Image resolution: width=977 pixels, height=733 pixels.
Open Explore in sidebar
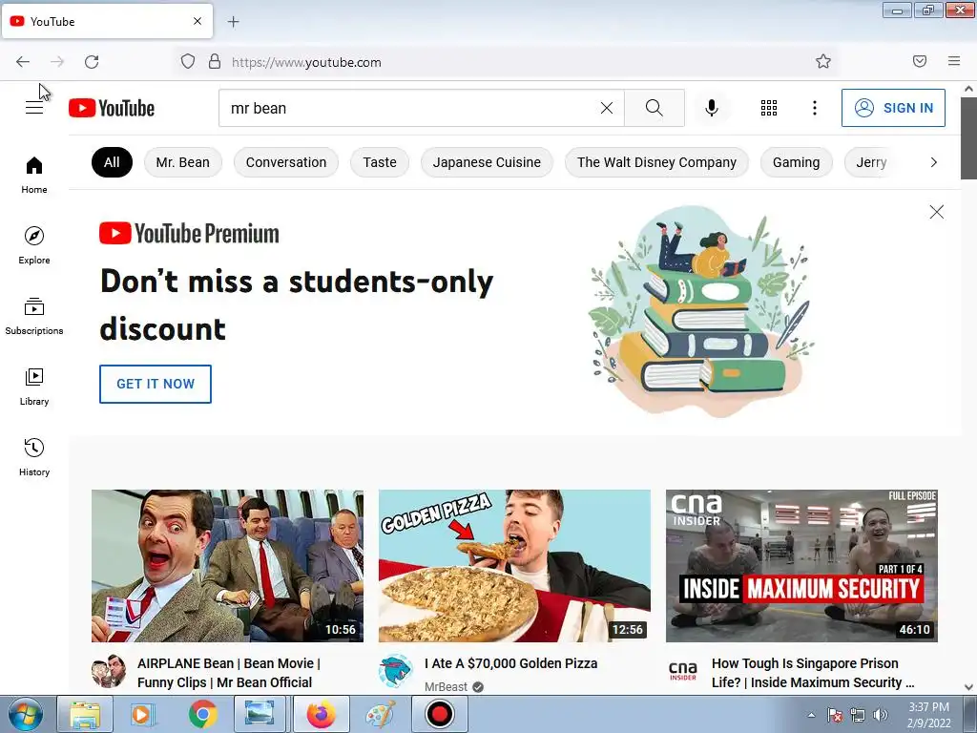coord(34,245)
